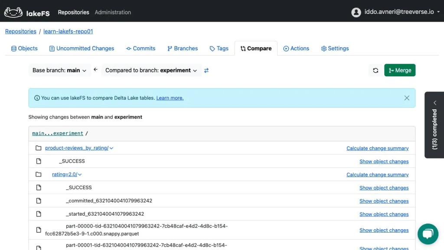Click the green Merge button
The image size is (444, 250).
tap(399, 70)
